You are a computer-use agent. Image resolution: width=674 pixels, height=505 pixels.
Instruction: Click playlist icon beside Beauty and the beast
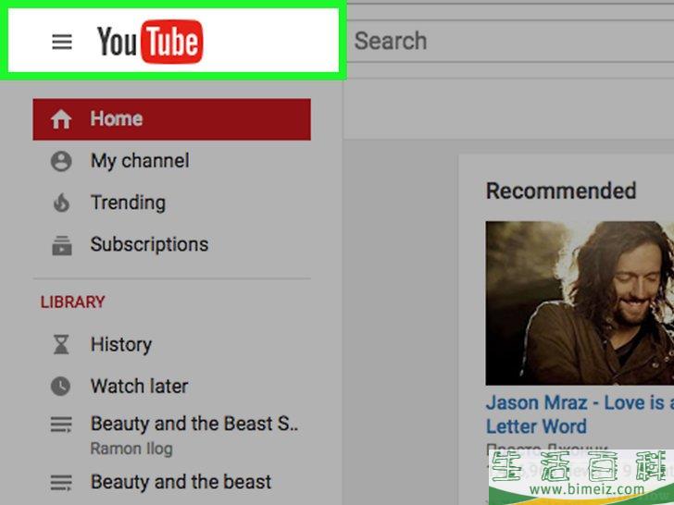coord(61,482)
